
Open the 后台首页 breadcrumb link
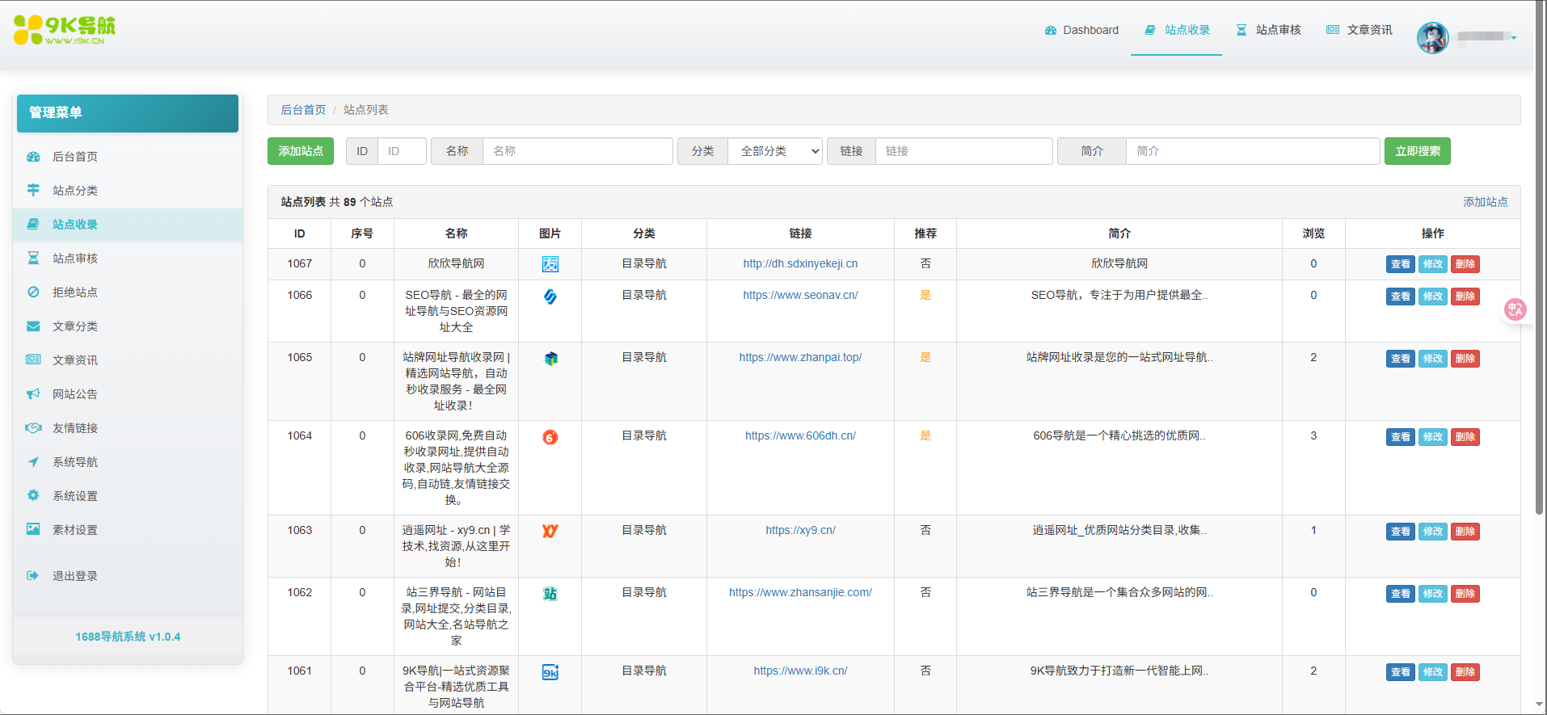click(303, 110)
